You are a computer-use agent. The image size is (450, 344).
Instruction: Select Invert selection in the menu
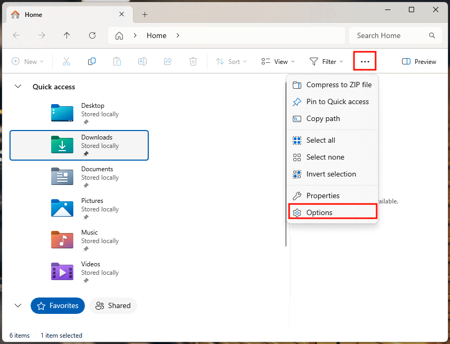coord(330,174)
